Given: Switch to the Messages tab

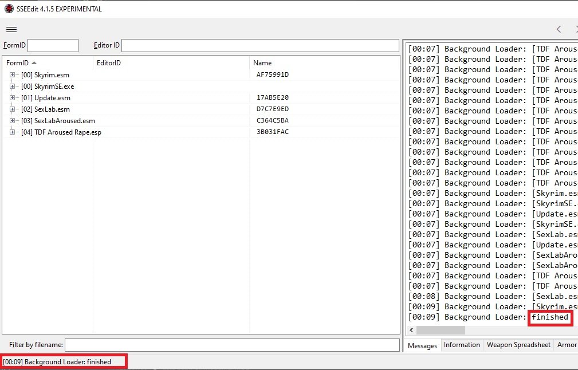Looking at the screenshot, I should (x=422, y=345).
